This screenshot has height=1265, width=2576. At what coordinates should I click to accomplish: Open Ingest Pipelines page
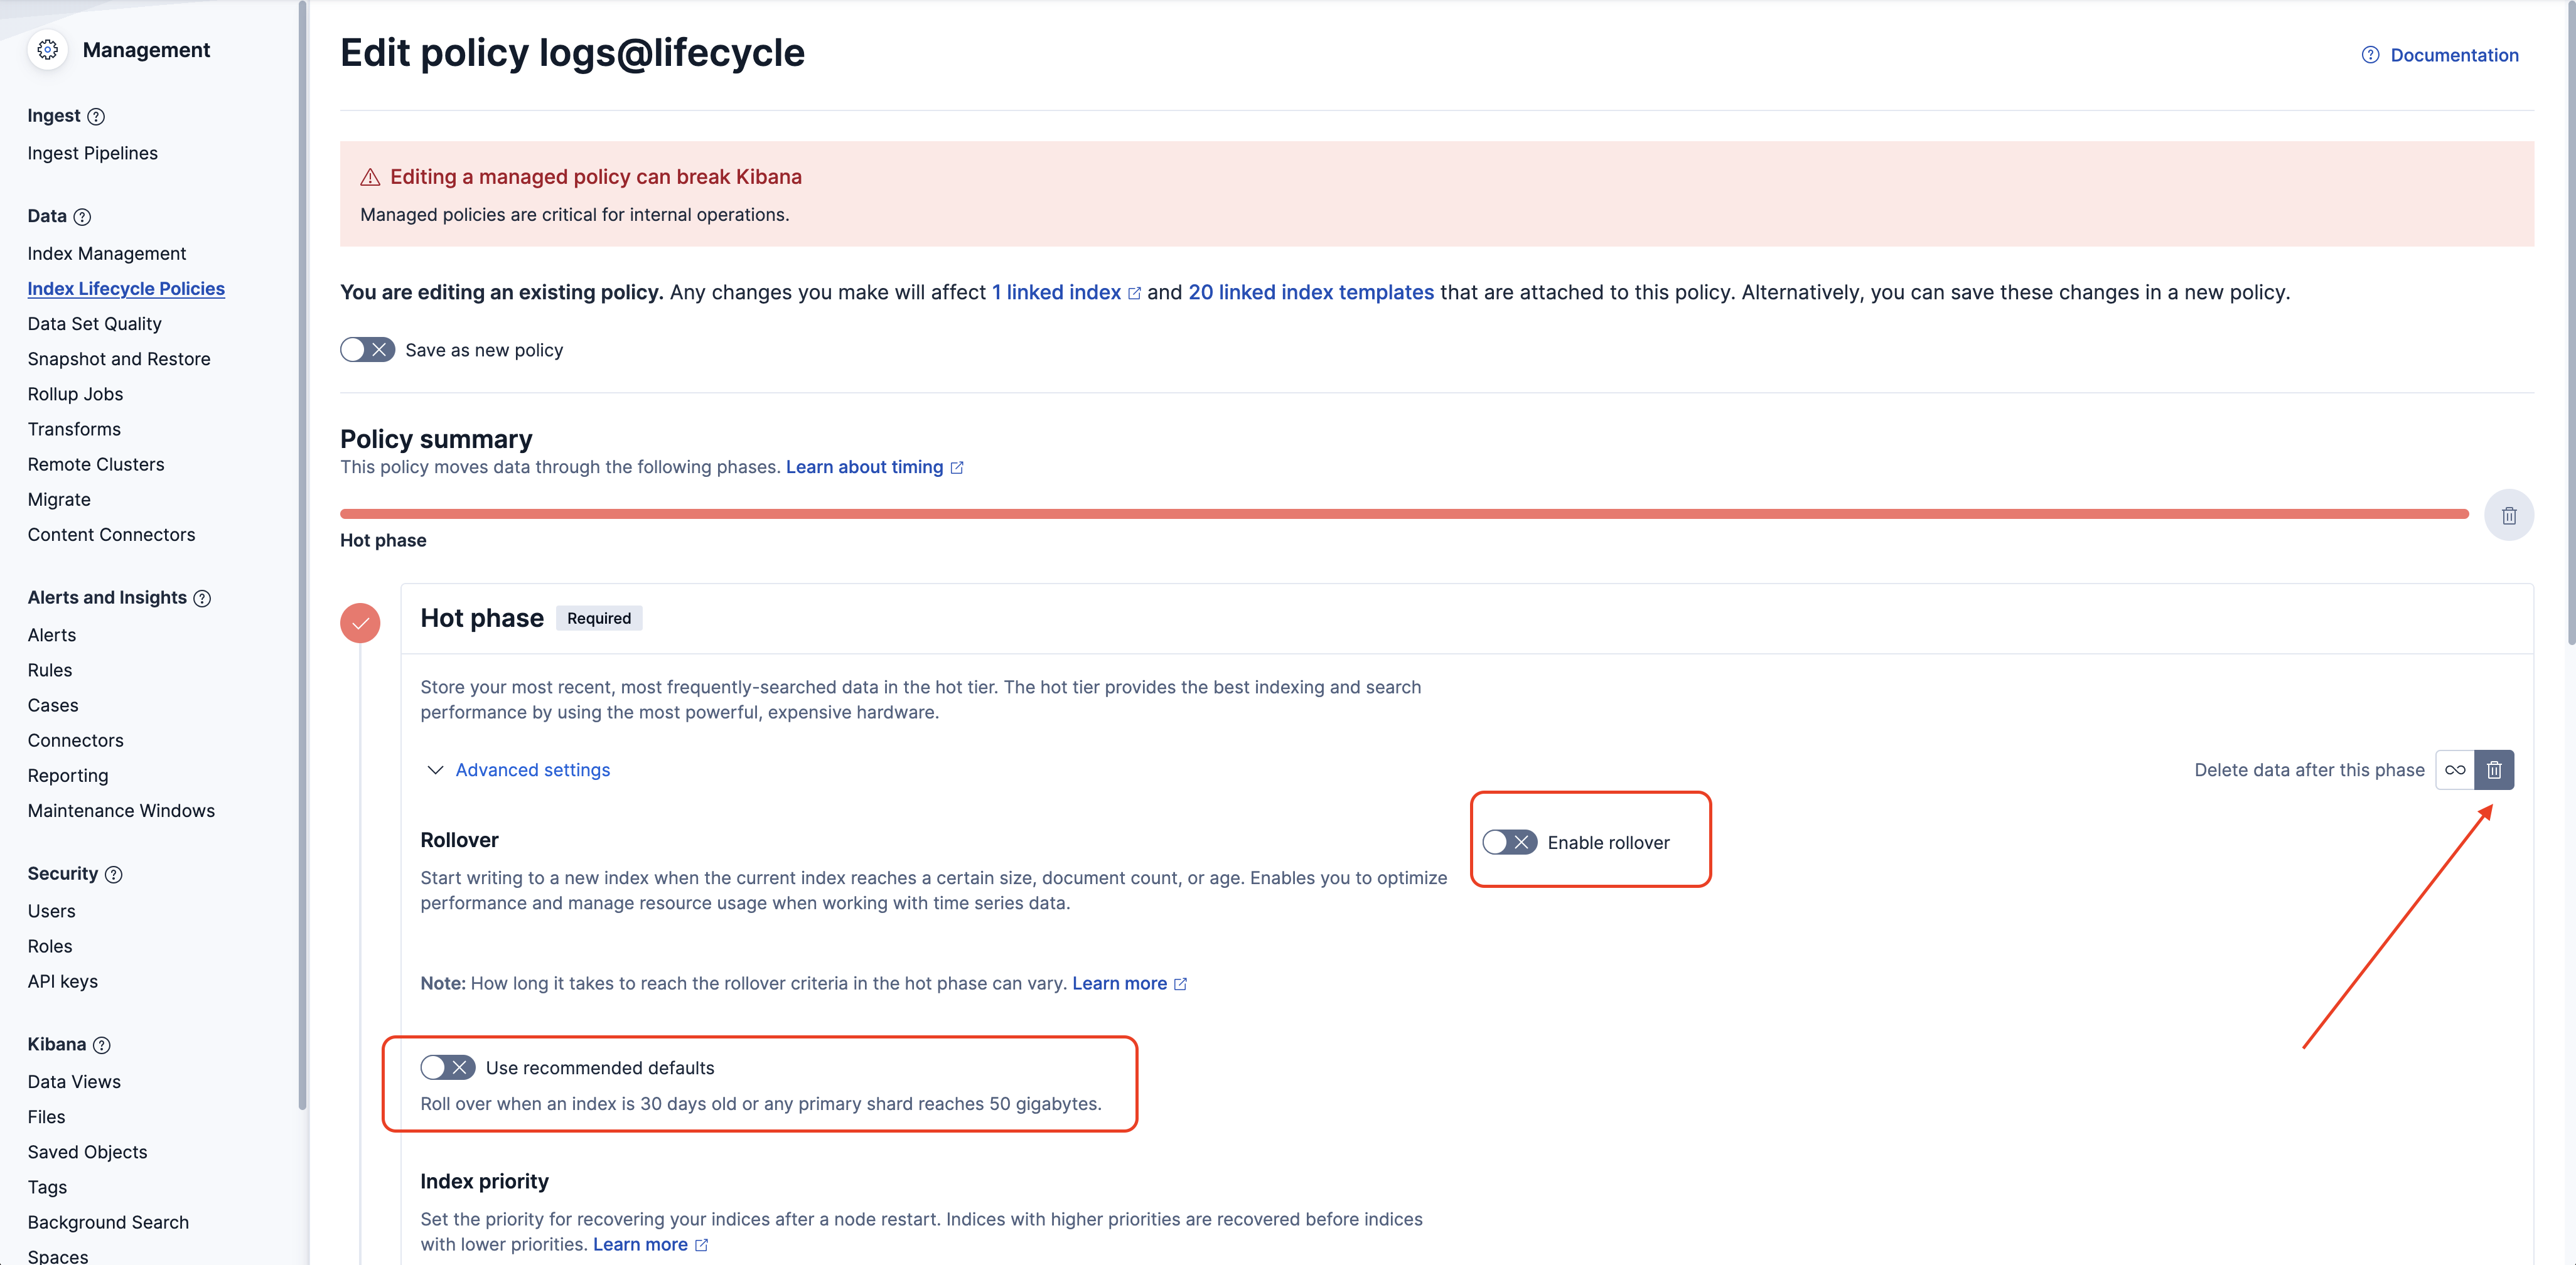[x=93, y=153]
